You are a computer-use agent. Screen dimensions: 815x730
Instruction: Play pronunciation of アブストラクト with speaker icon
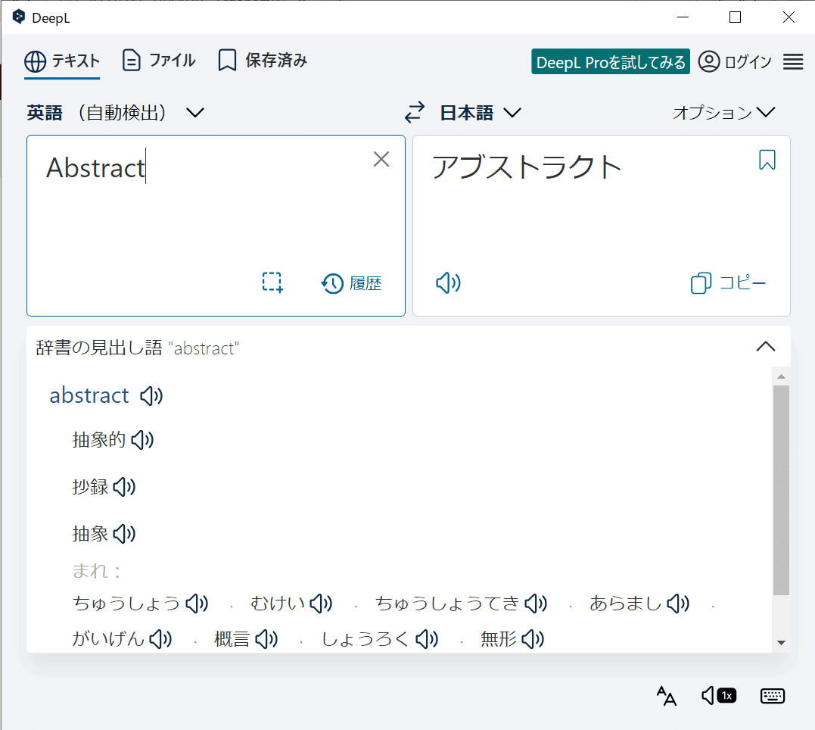click(x=447, y=282)
